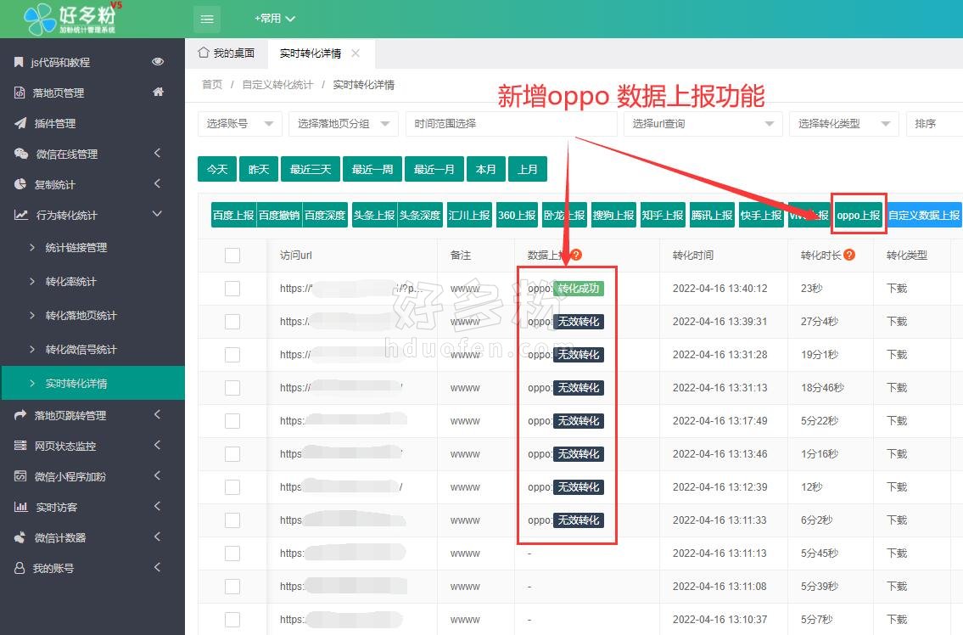963x635 pixels.
Task: Click the 好多粉 logo
Action: [71, 19]
